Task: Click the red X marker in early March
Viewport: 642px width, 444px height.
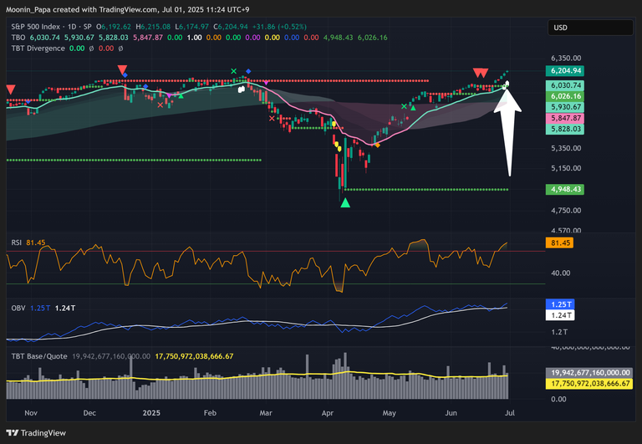Action: point(272,119)
